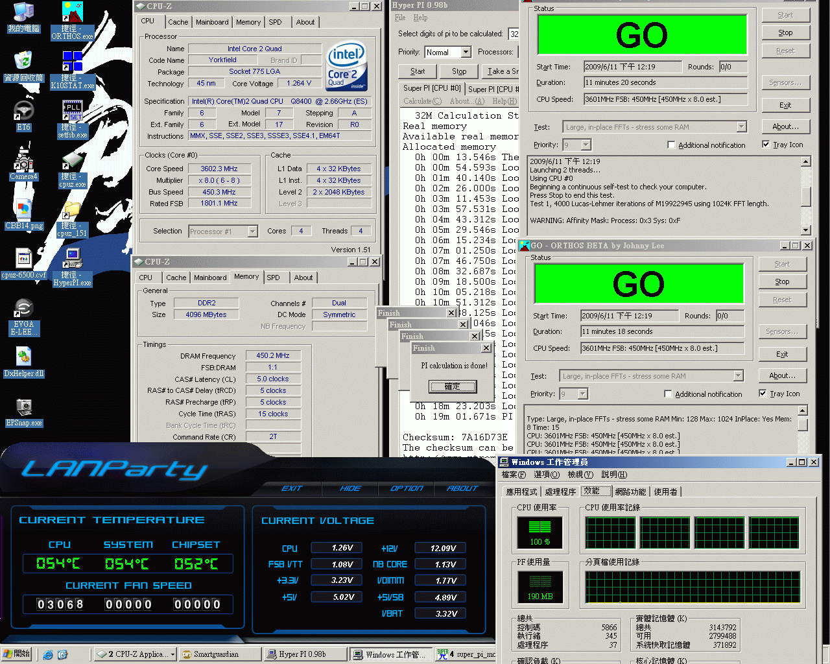Switch to About tab in lower CPU-Z
Screen dimensions: 830x664
point(303,278)
